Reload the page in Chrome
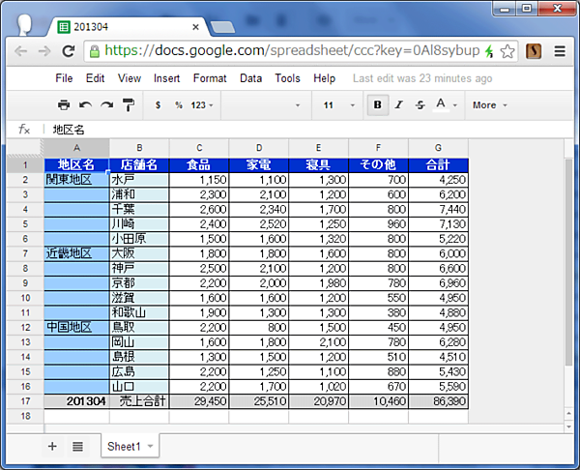Image resolution: width=580 pixels, height=470 pixels. click(x=71, y=51)
